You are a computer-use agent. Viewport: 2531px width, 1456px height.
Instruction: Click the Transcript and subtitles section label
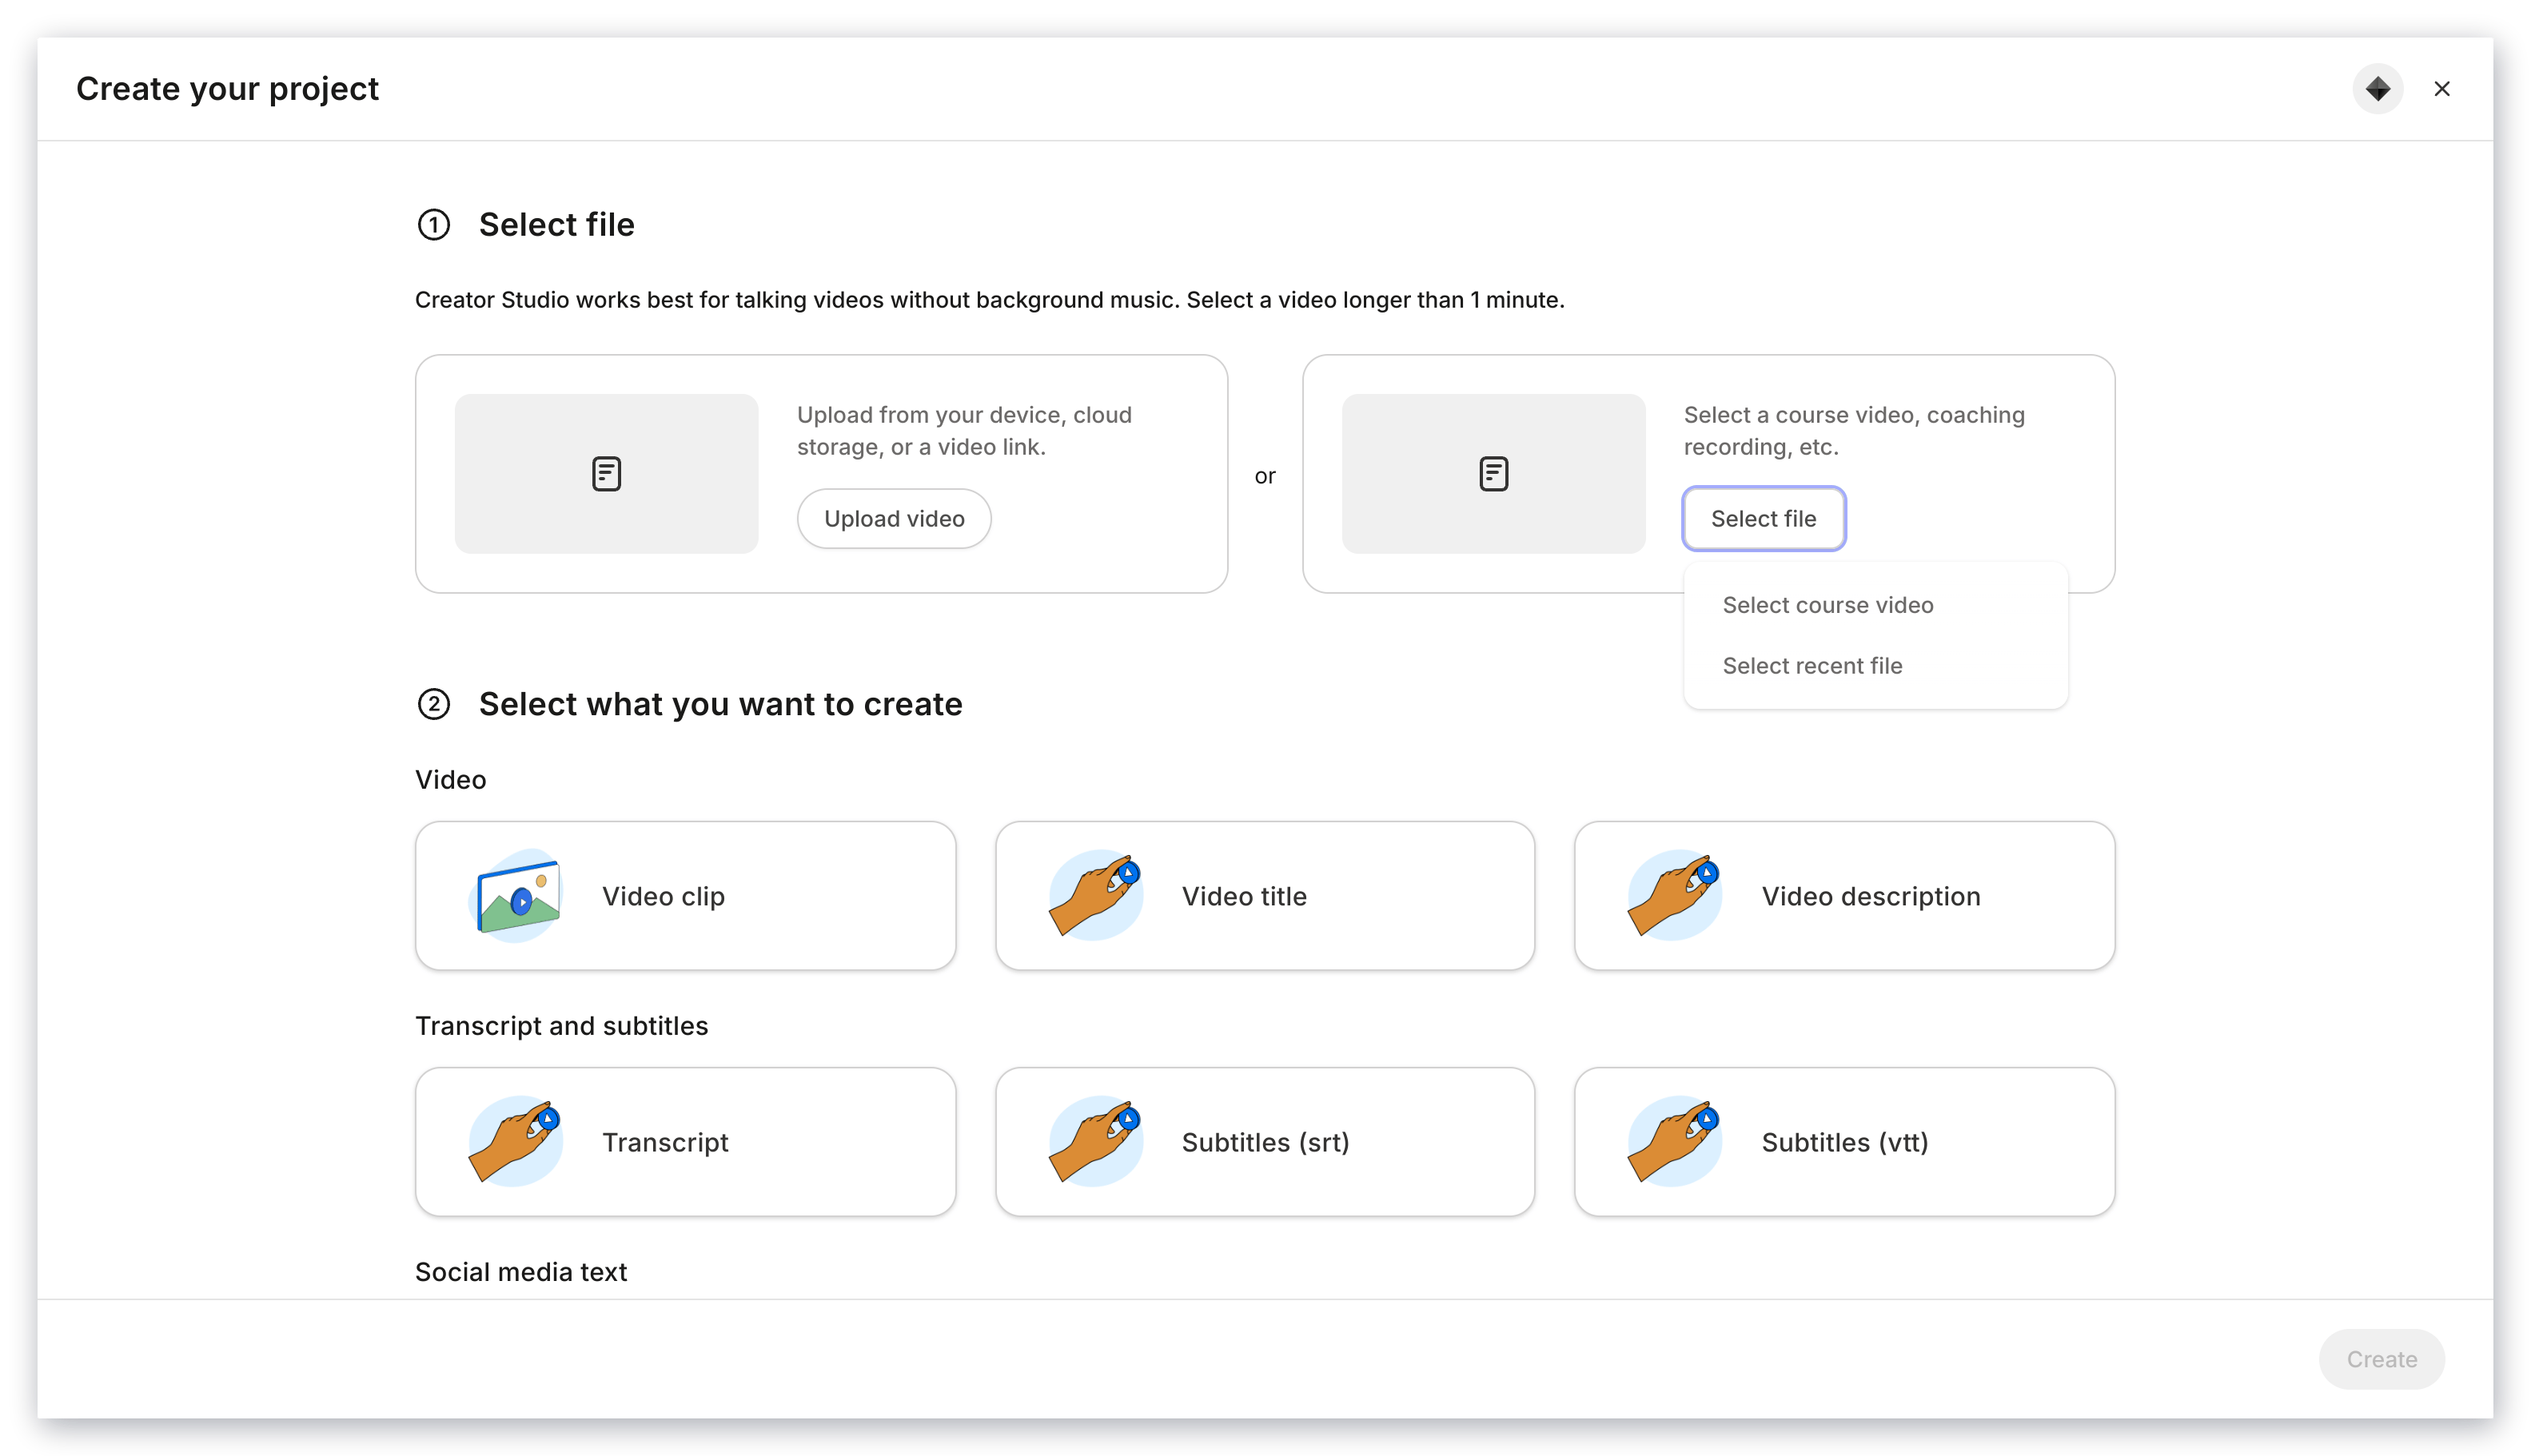pyautogui.click(x=561, y=1026)
